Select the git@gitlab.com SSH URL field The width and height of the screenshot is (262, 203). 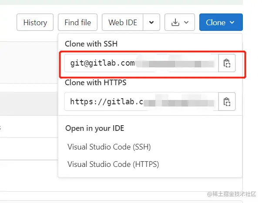click(141, 63)
